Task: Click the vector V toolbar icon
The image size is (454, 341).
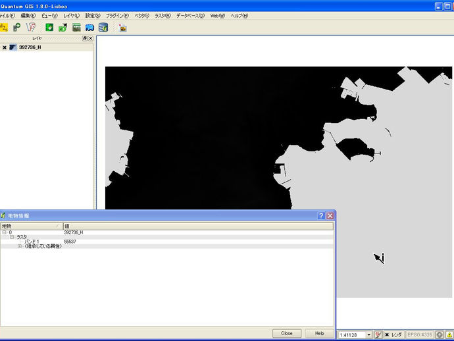Action: pos(31,28)
